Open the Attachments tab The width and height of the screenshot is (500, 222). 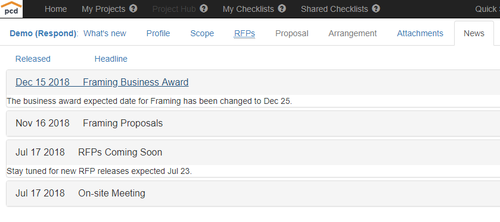(420, 33)
